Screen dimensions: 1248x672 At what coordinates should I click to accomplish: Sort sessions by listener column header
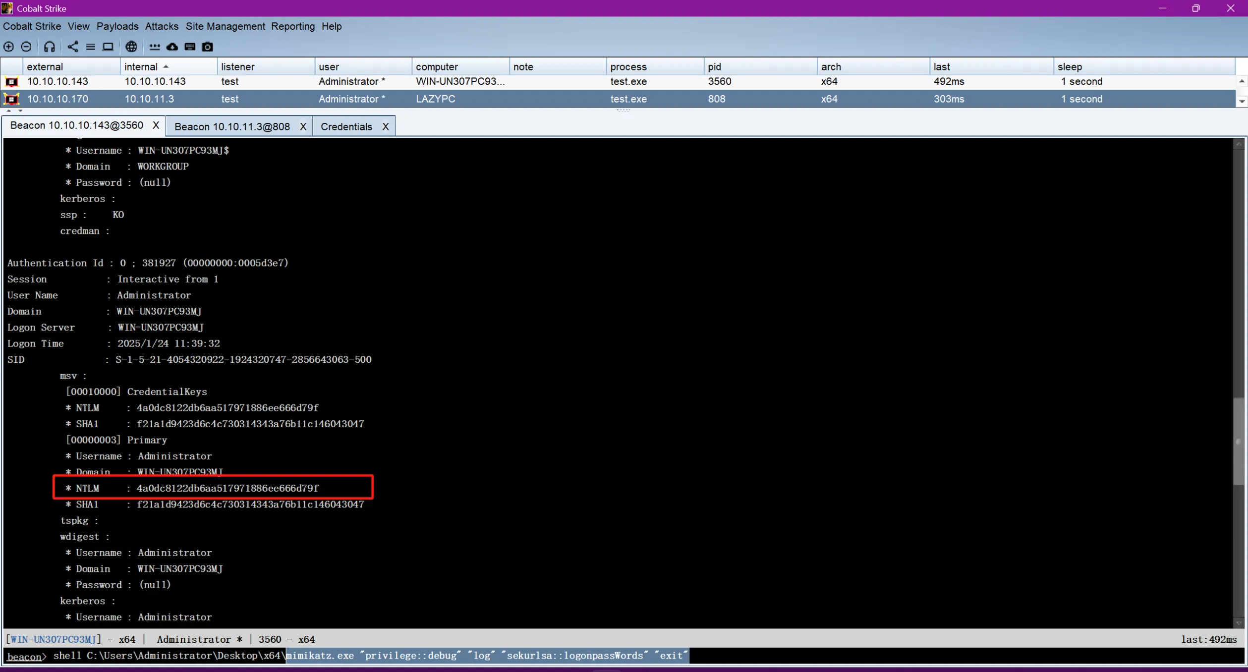pyautogui.click(x=266, y=66)
